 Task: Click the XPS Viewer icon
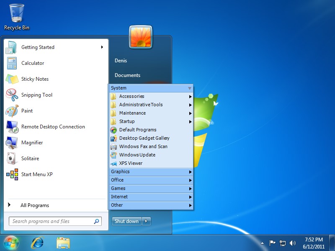(x=113, y=164)
